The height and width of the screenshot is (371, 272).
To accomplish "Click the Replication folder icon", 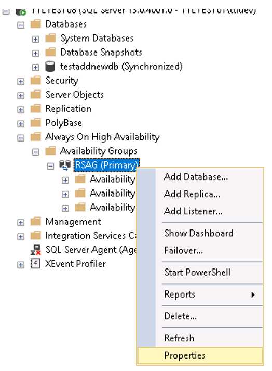I will click(36, 109).
